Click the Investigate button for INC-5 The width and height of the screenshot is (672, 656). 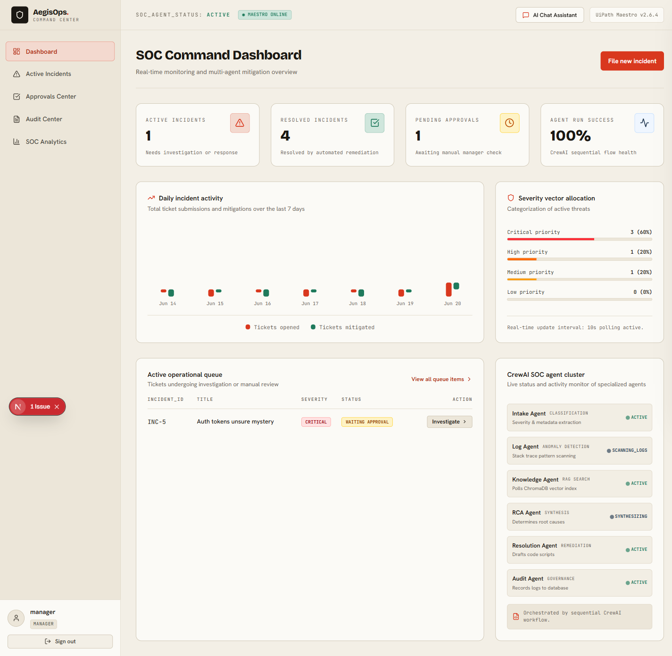pos(449,422)
